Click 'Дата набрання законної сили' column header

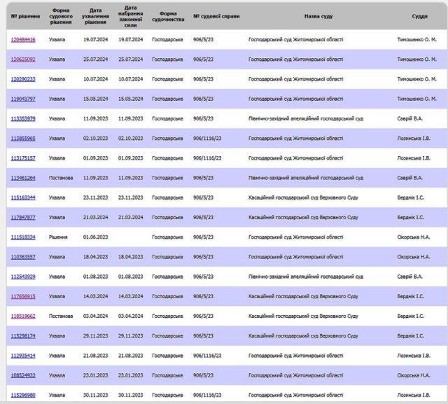(x=131, y=16)
